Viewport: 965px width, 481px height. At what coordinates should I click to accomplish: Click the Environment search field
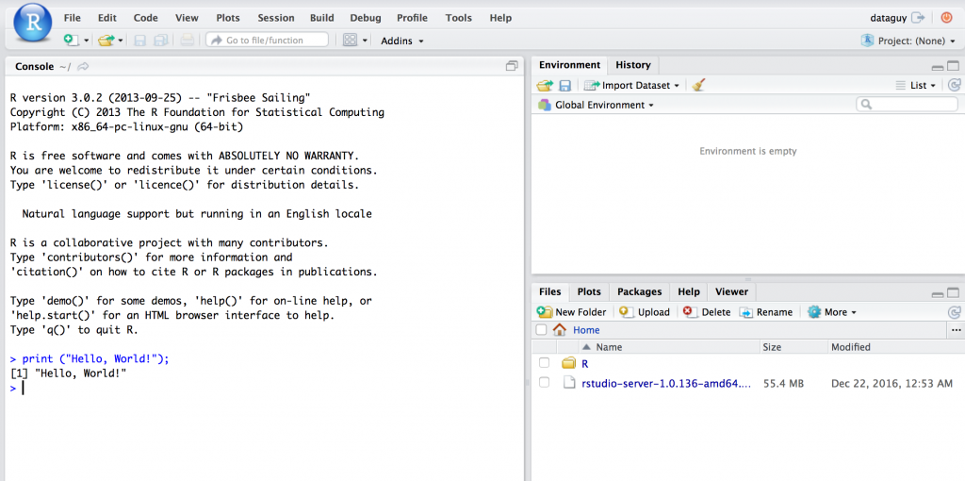pos(907,105)
